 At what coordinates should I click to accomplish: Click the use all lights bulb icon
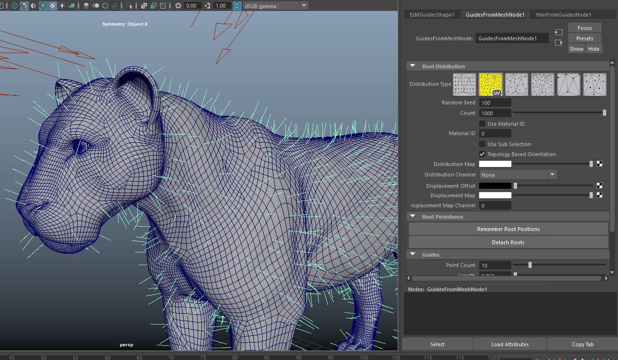(62, 6)
